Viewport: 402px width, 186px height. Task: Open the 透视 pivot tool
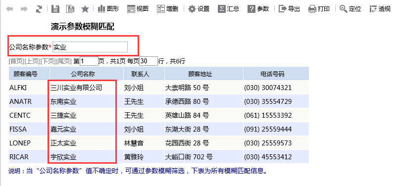pos(380,9)
